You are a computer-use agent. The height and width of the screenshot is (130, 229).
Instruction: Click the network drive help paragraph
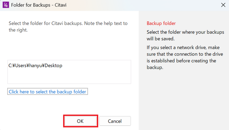185,57
